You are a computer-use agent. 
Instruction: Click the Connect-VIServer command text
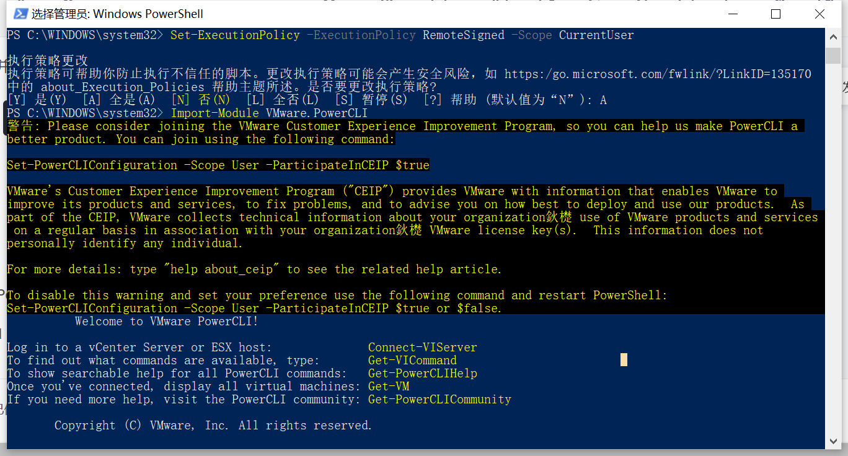point(422,347)
